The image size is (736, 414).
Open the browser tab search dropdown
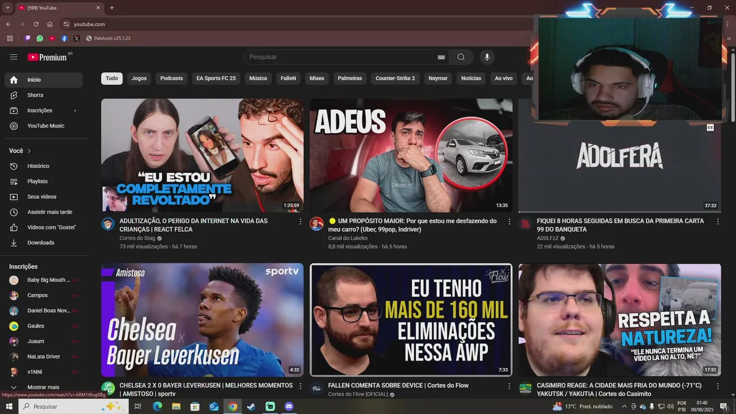(x=7, y=8)
